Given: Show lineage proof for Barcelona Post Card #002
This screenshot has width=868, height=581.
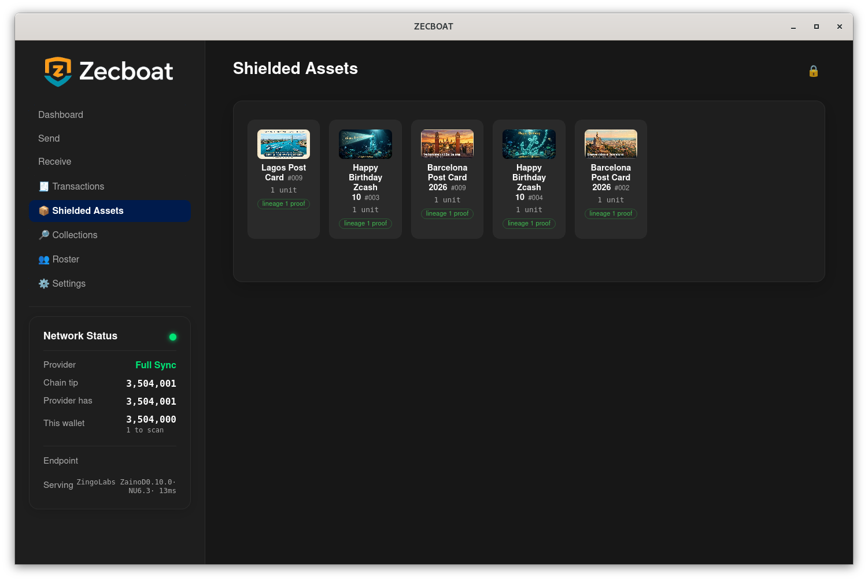Looking at the screenshot, I should (x=611, y=214).
